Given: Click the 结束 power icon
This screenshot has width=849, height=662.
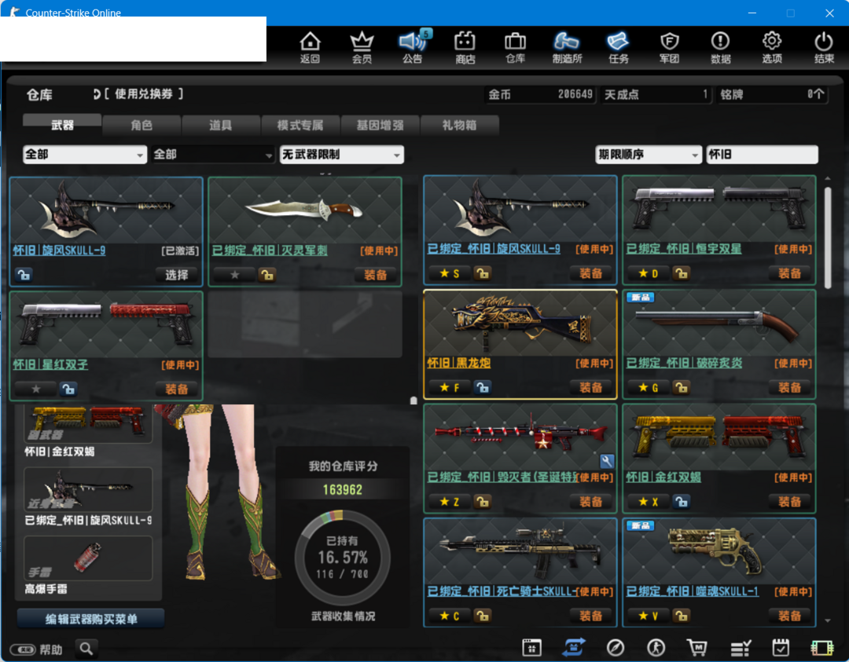Looking at the screenshot, I should pos(824,47).
